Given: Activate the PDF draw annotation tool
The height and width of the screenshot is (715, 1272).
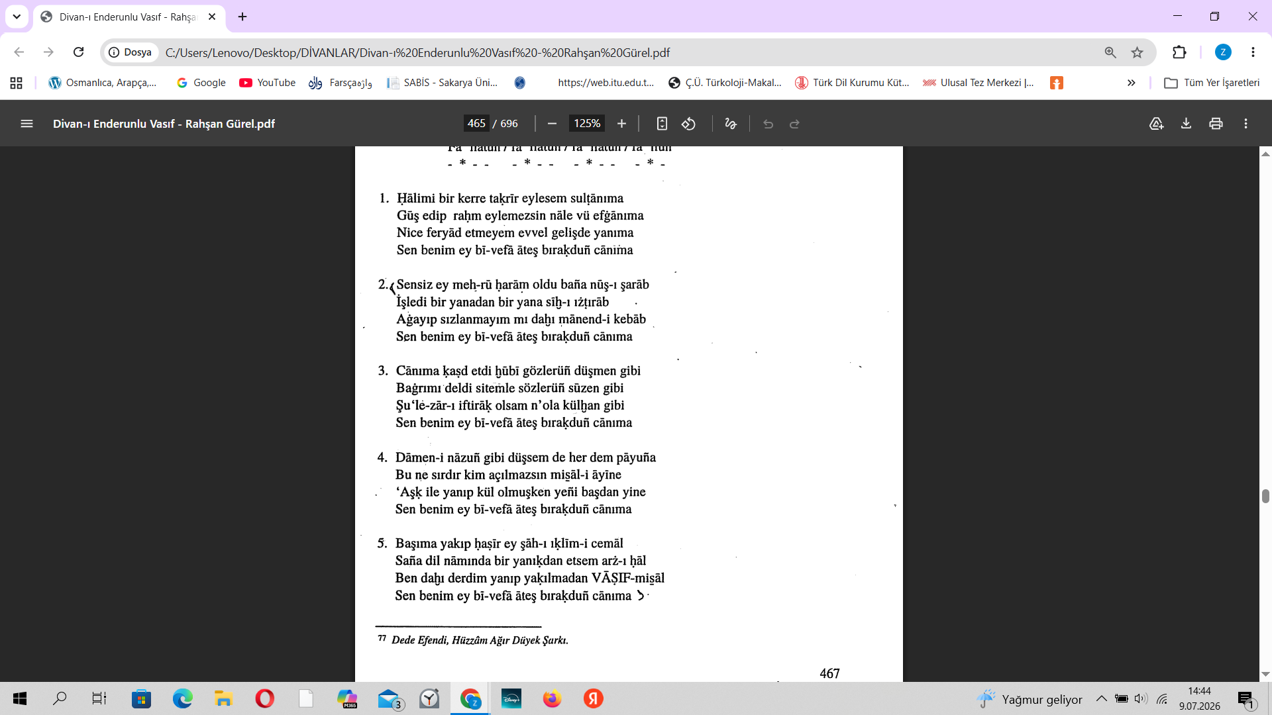Looking at the screenshot, I should (731, 124).
